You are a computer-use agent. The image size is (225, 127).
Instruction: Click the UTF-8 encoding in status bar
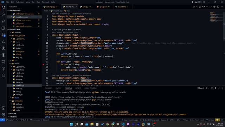pos(172,120)
